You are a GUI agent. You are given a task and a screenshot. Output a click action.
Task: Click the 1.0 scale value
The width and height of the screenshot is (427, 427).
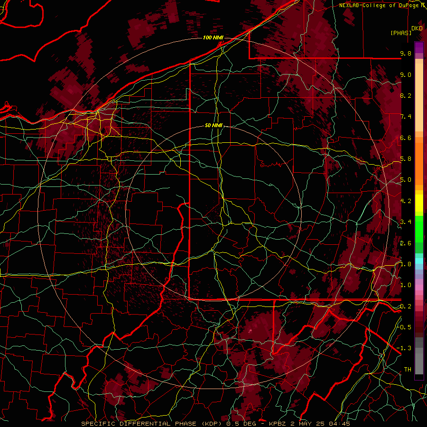point(406,285)
